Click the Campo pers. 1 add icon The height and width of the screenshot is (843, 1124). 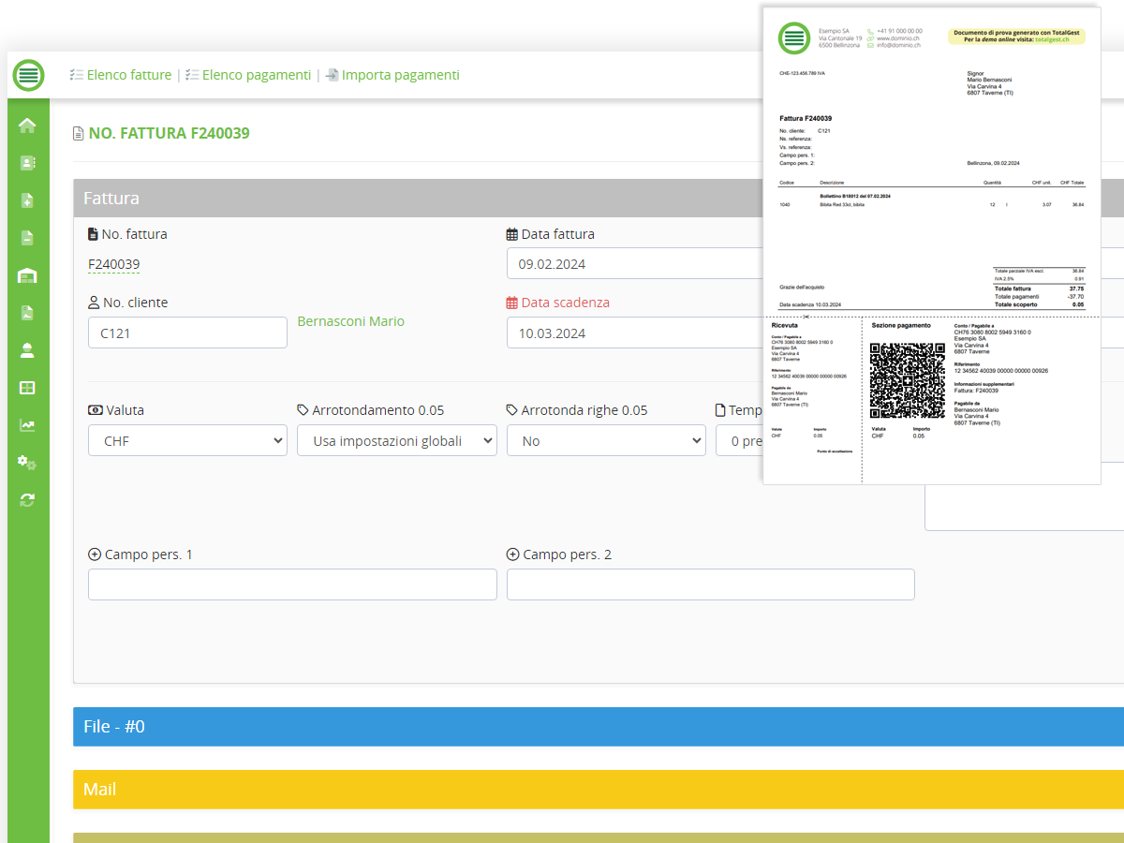click(94, 554)
